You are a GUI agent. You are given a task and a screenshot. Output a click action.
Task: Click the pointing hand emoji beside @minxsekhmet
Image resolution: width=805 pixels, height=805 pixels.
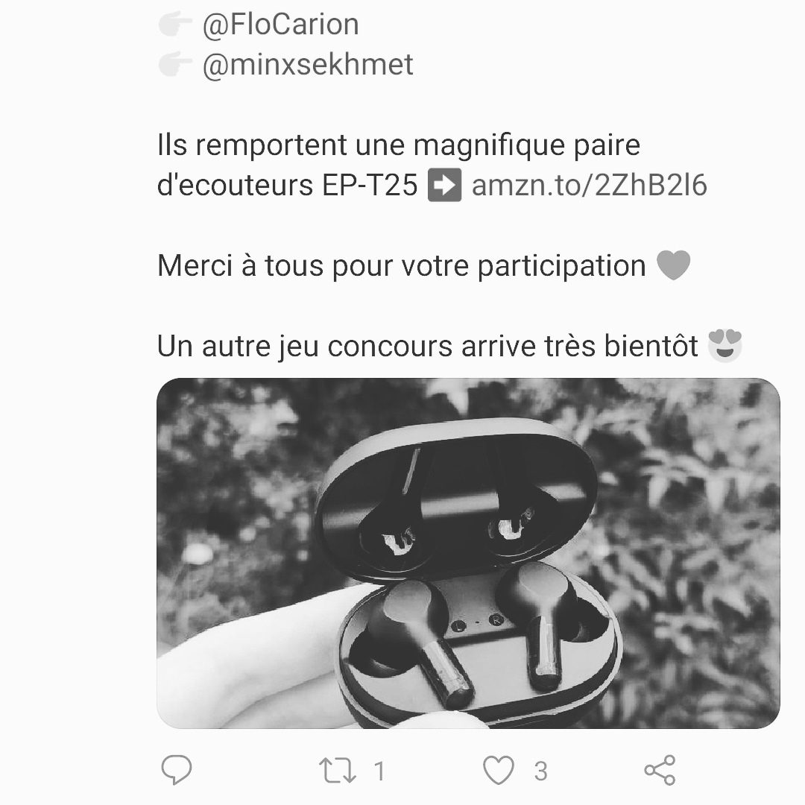pos(175,64)
